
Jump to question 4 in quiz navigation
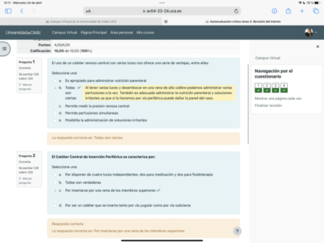[284, 88]
